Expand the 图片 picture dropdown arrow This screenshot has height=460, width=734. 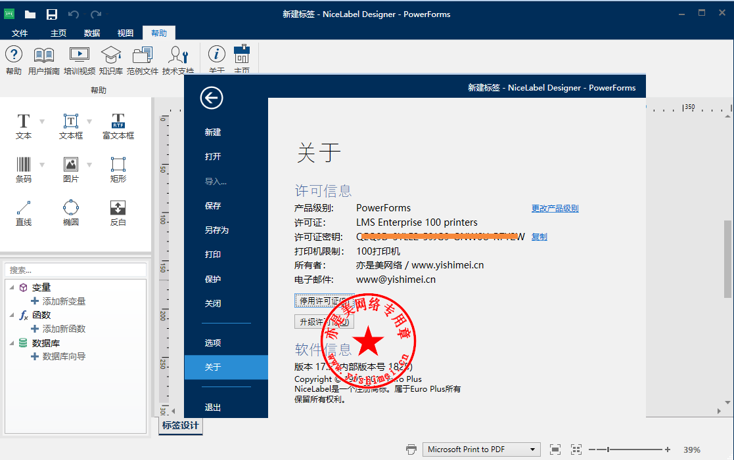coord(89,165)
